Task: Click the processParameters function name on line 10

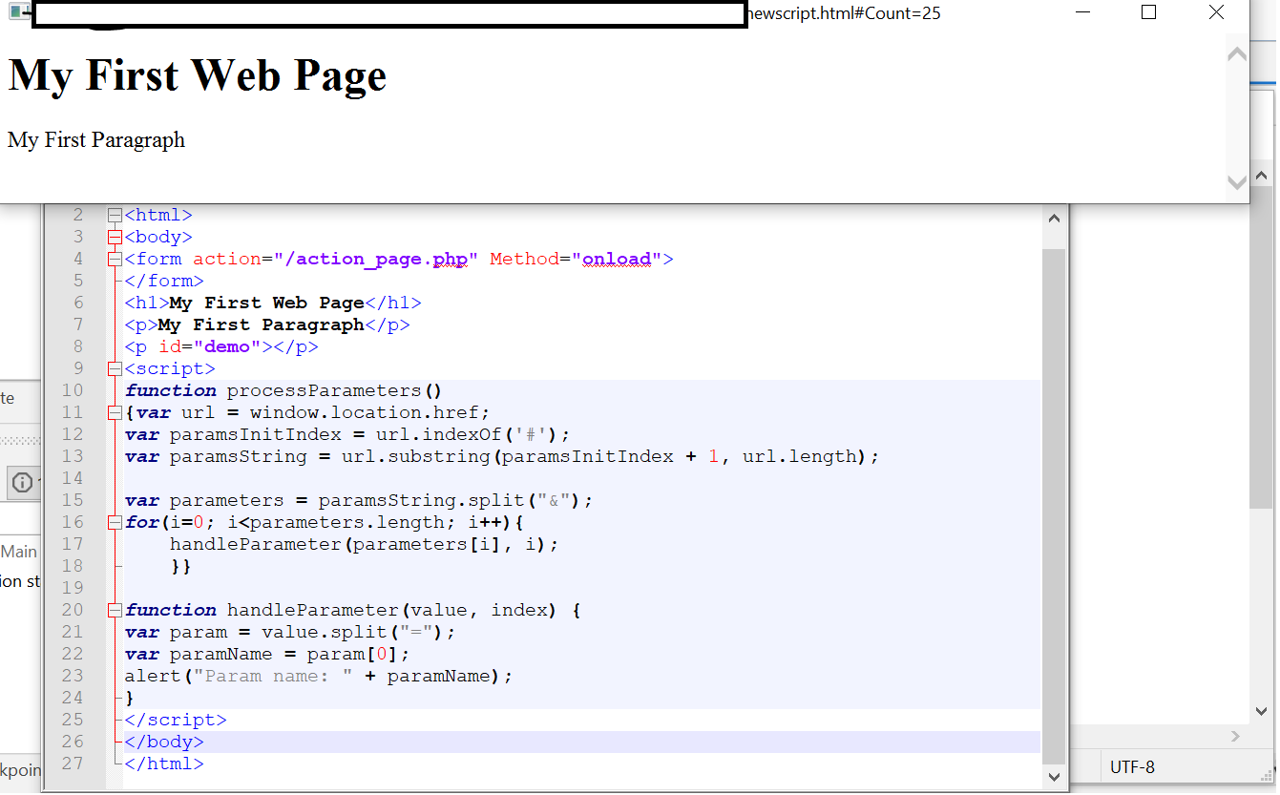Action: click(324, 391)
